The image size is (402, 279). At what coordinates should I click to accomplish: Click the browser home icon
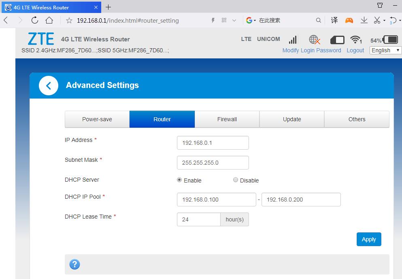tap(49, 20)
